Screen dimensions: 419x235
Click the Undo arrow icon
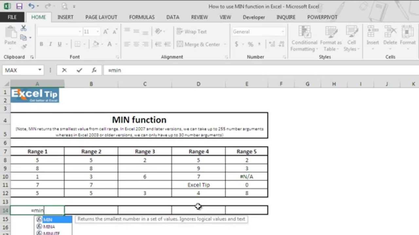(31, 6)
